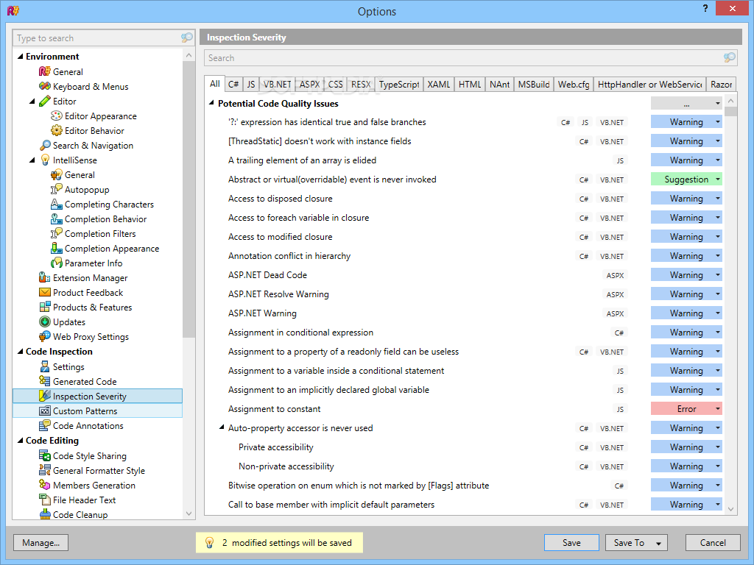The height and width of the screenshot is (565, 754).
Task: Switch to the JS tab
Action: (251, 84)
